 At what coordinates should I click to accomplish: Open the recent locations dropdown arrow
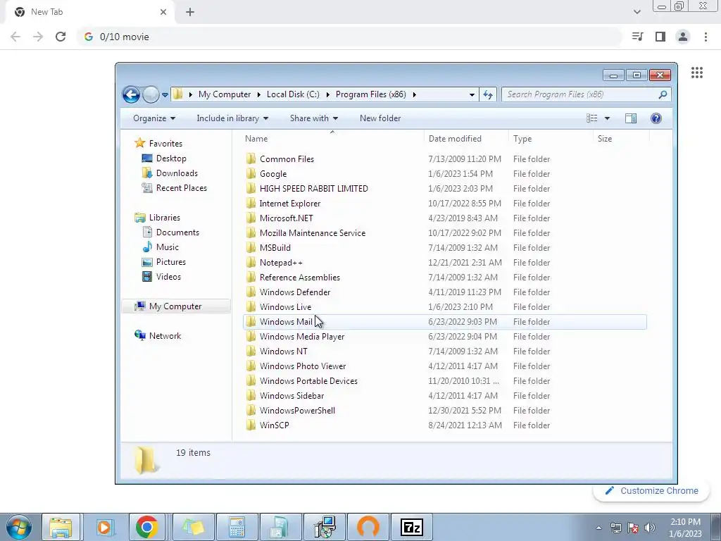click(x=165, y=95)
